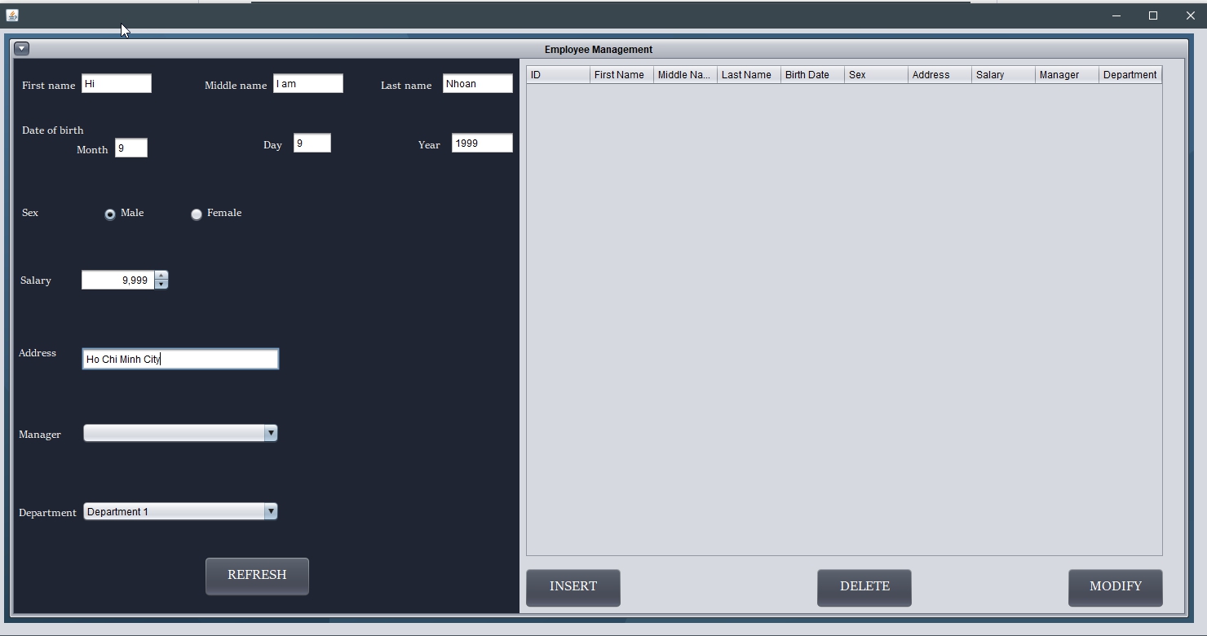The width and height of the screenshot is (1207, 636).
Task: Click the DELETE button
Action: pyautogui.click(x=864, y=587)
